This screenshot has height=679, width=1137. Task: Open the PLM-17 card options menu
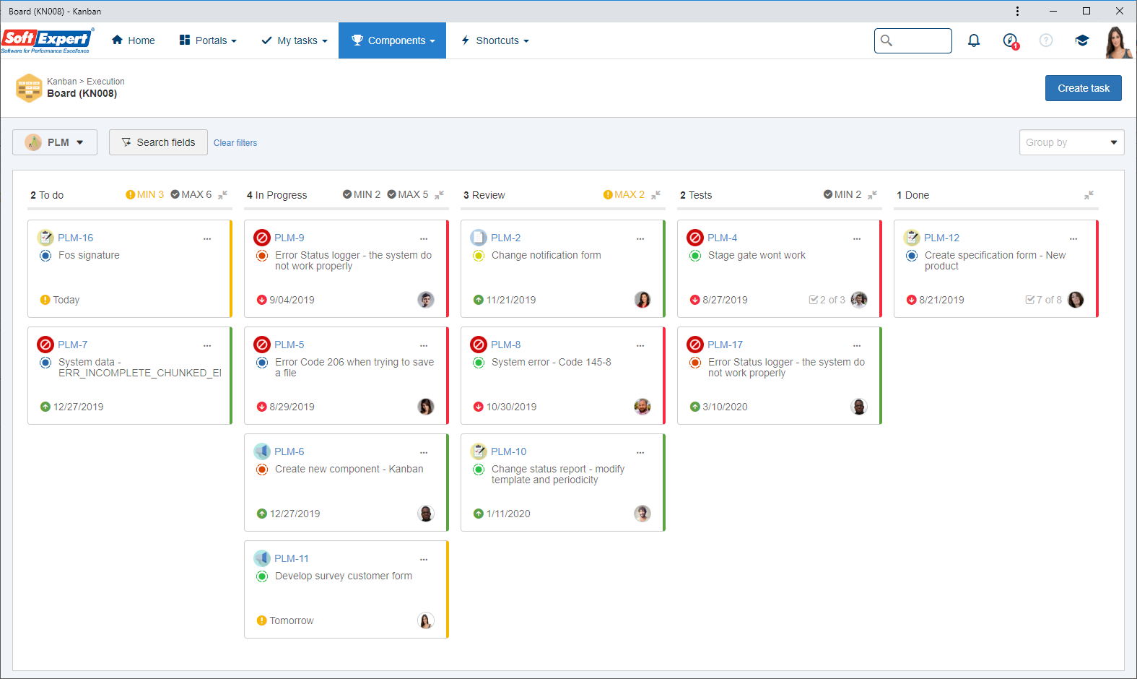click(x=857, y=345)
